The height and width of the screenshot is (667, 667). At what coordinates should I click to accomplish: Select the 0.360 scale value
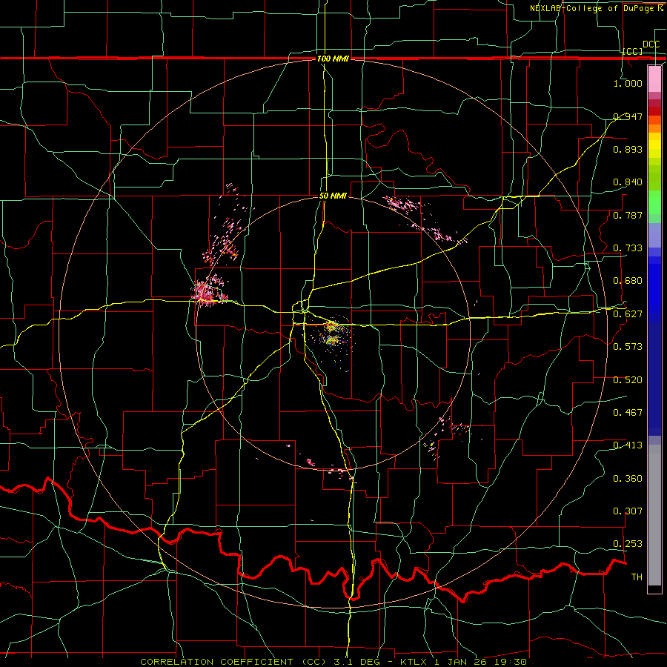point(628,479)
